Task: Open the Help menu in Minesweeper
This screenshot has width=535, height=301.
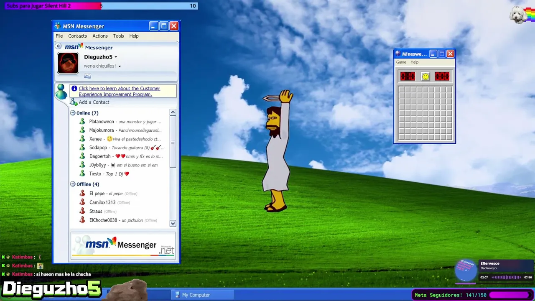Action: click(414, 62)
